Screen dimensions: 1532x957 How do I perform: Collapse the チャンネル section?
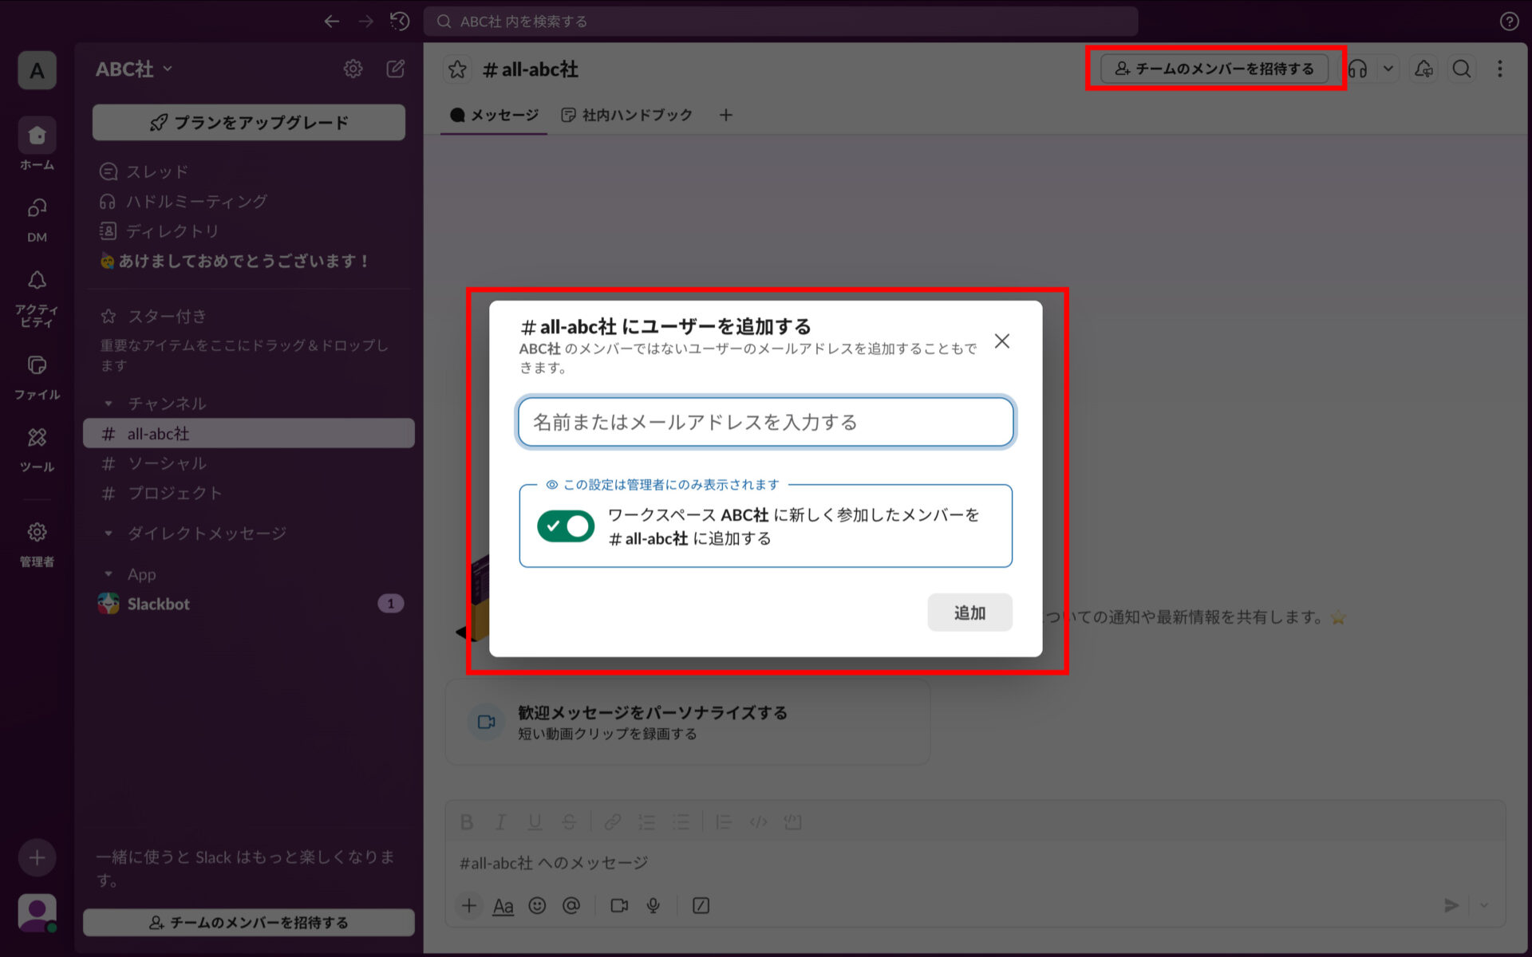tap(109, 404)
